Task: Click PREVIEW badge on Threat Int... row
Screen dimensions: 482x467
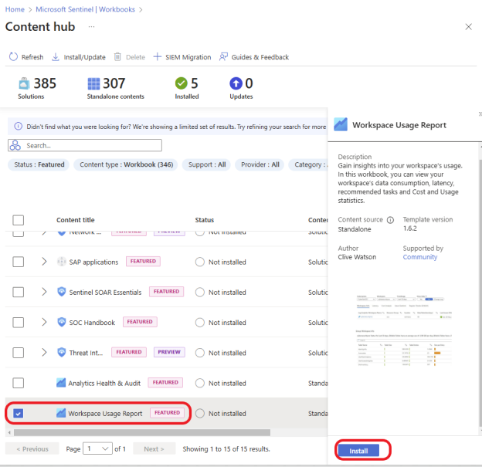Action: (169, 352)
